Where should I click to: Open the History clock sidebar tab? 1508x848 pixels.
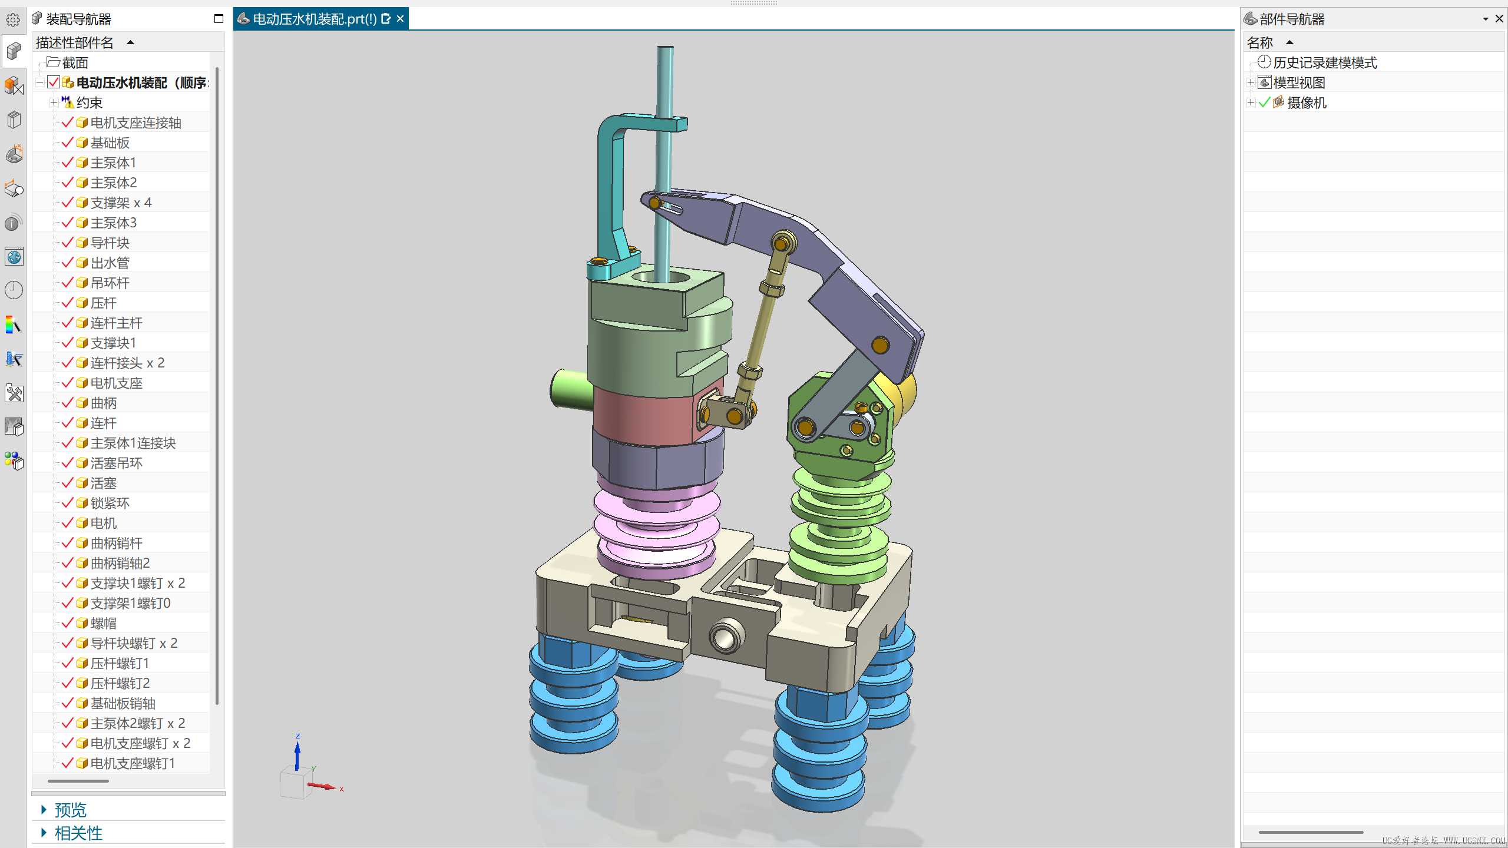click(14, 290)
